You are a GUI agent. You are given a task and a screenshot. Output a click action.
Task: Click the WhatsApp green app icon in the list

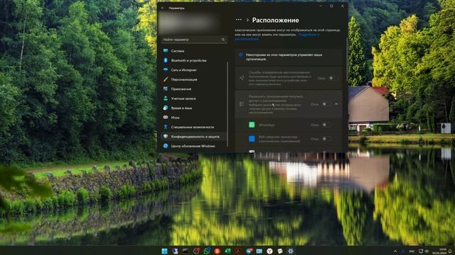(252, 125)
